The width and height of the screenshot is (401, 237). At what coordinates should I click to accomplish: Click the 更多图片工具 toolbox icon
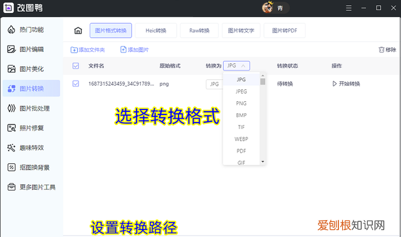[x=11, y=187]
